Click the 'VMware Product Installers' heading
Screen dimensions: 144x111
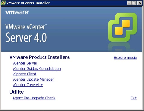pyautogui.click(x=39, y=57)
